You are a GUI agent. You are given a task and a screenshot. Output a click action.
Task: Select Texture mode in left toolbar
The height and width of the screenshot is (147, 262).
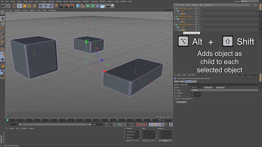(3, 24)
